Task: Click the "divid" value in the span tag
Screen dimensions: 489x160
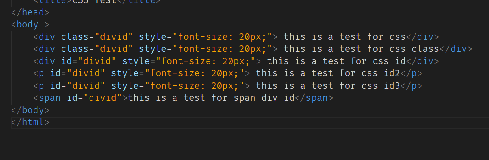Action: tap(105, 98)
